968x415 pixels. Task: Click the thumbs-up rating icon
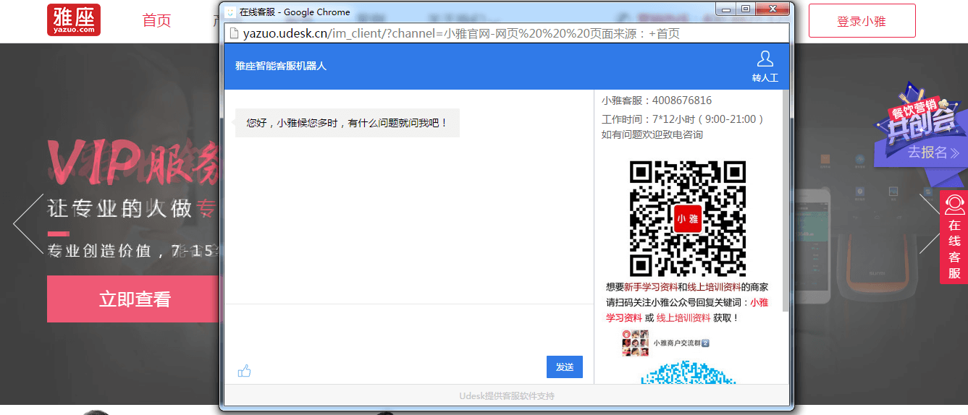244,371
